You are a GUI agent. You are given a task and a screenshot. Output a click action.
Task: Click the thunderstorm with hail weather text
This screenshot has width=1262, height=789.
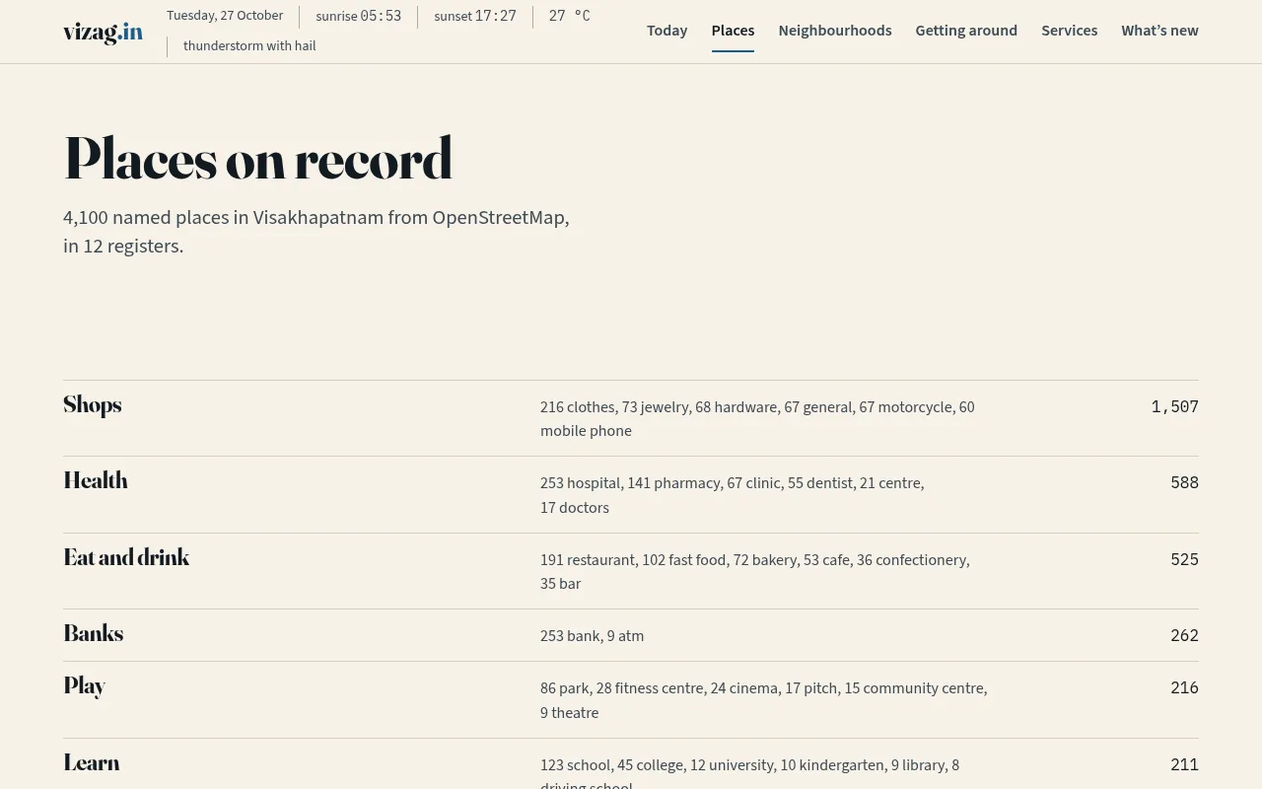[x=249, y=45]
